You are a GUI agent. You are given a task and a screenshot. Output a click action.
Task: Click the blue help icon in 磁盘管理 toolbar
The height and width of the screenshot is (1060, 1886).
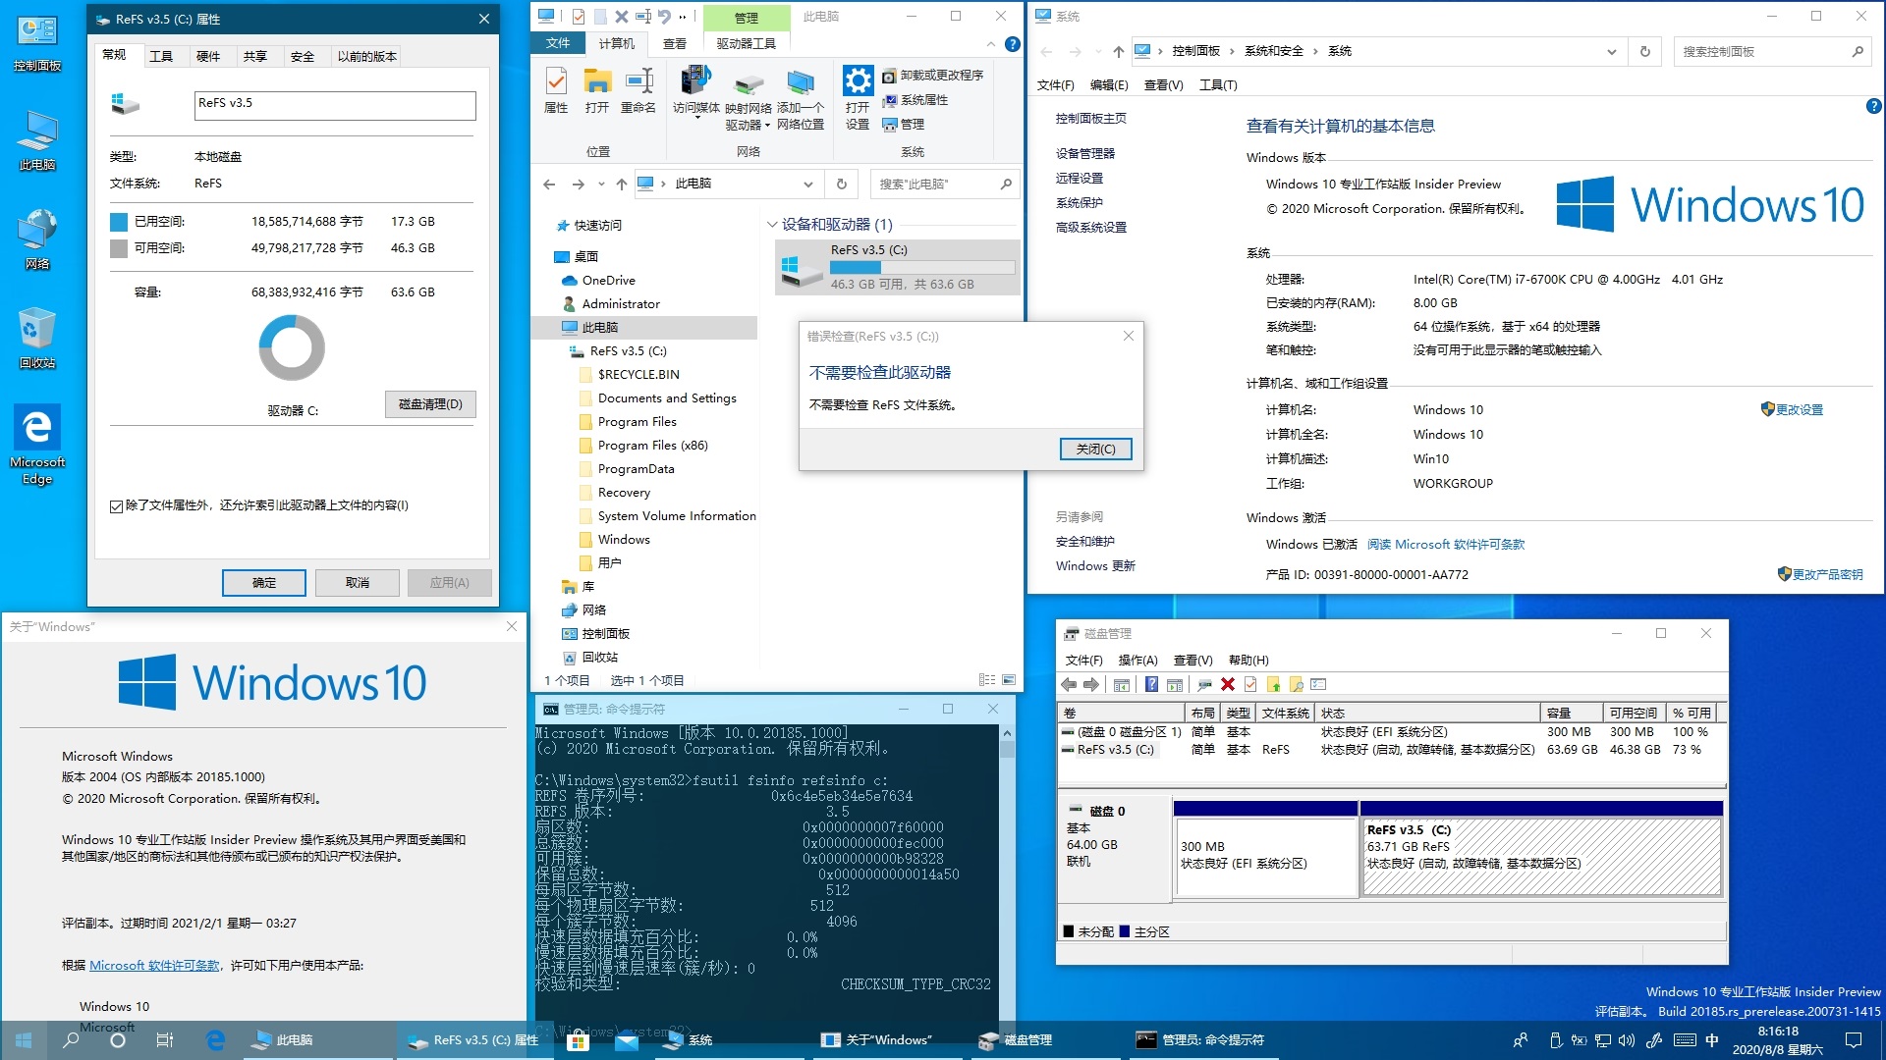1151,684
